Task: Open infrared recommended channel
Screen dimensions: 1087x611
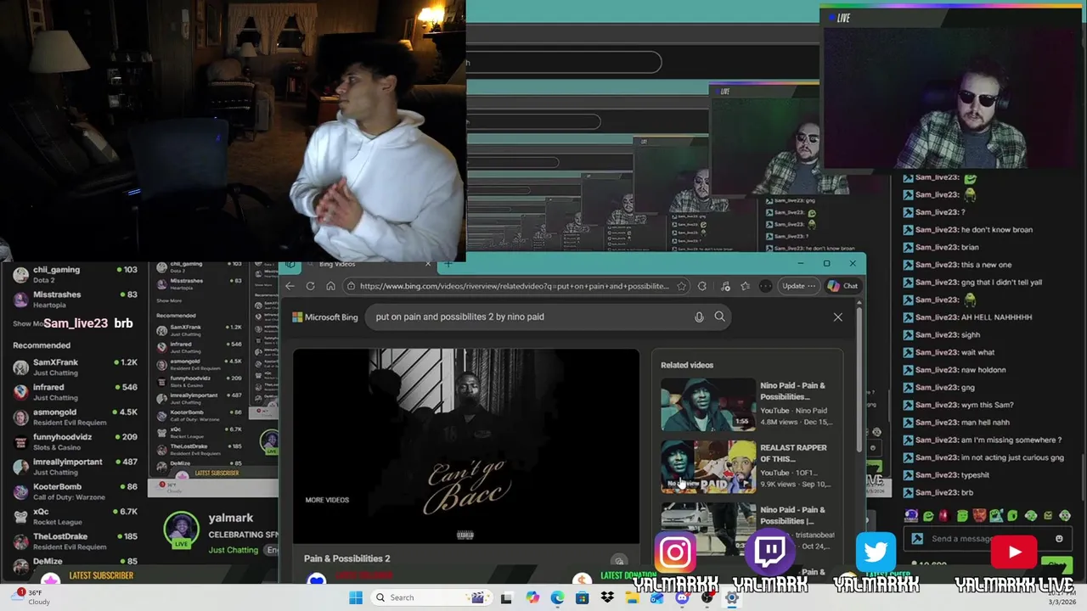Action: point(75,392)
